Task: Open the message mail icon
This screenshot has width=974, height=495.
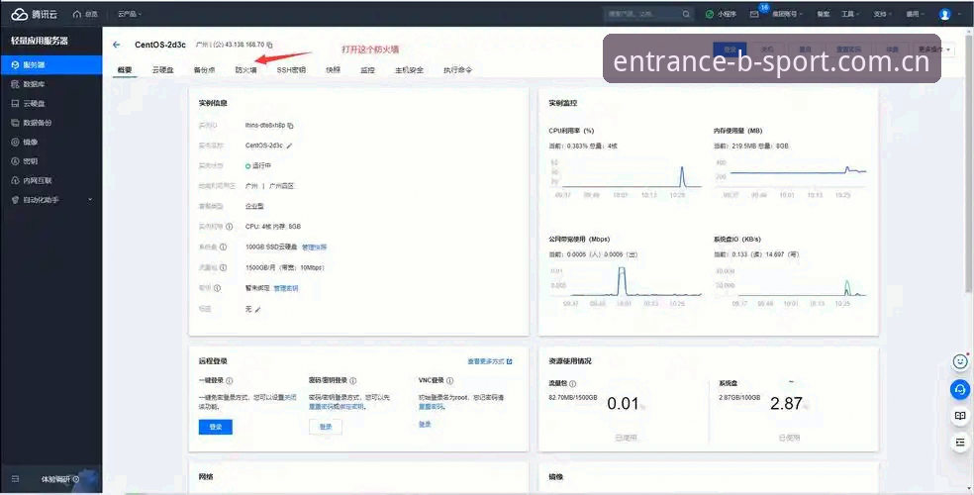Action: tap(754, 14)
